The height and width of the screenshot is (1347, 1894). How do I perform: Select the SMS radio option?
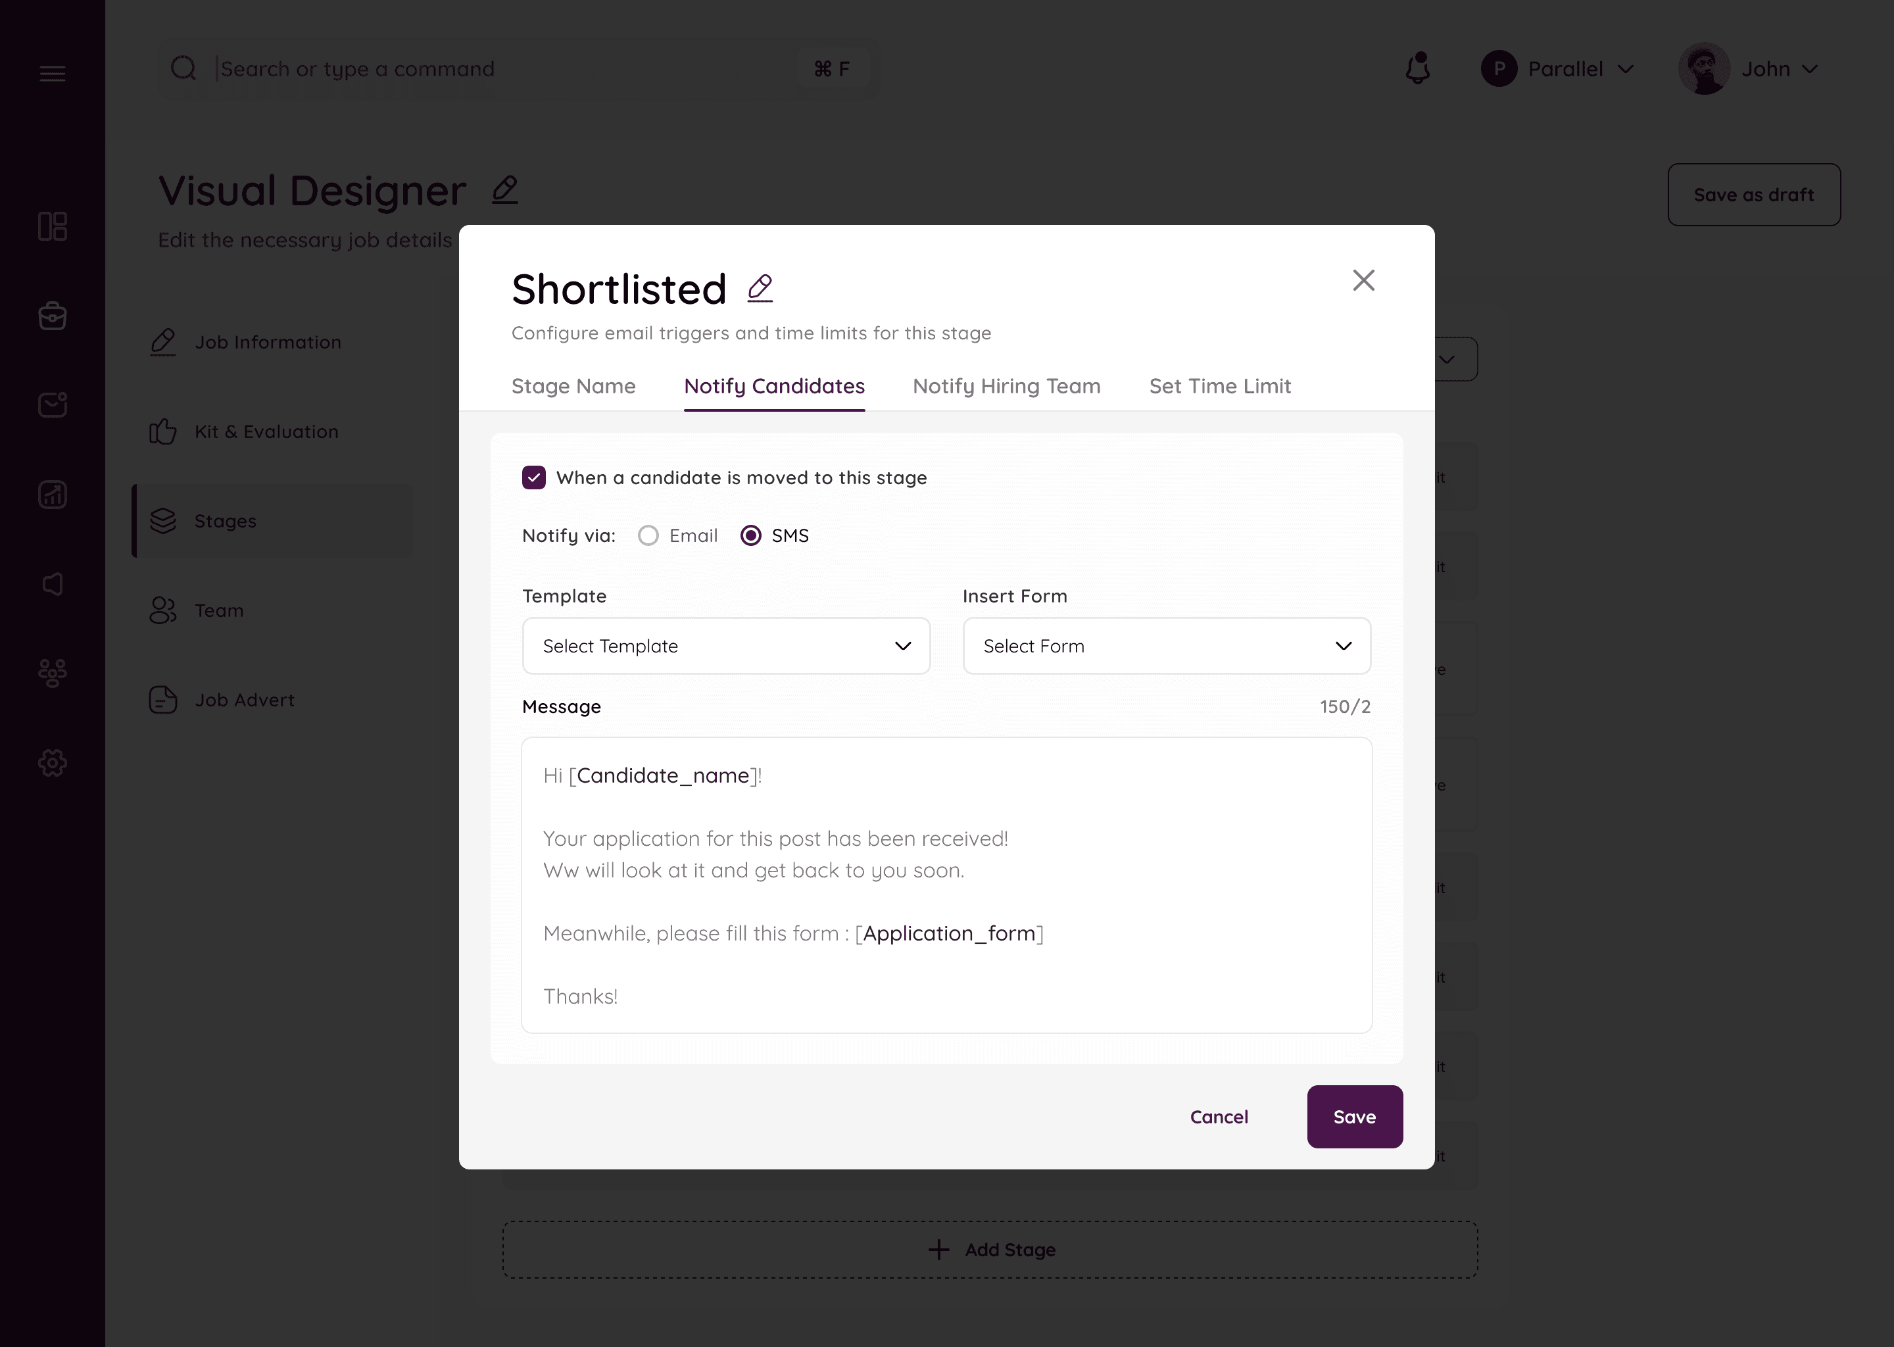(x=750, y=536)
